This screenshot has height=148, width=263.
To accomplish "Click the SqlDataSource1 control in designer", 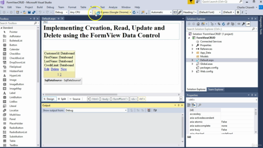I will (63, 81).
